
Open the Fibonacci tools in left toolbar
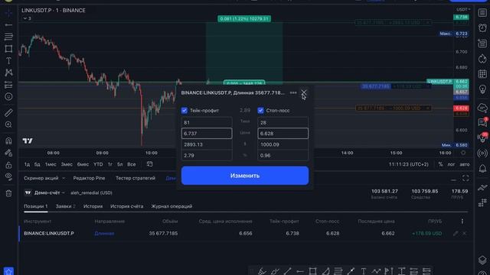click(8, 37)
